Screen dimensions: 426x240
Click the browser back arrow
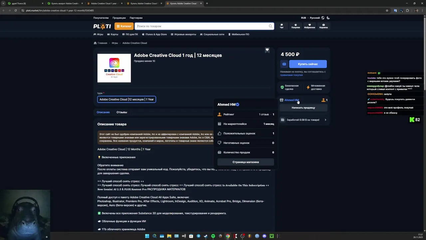[4, 10]
